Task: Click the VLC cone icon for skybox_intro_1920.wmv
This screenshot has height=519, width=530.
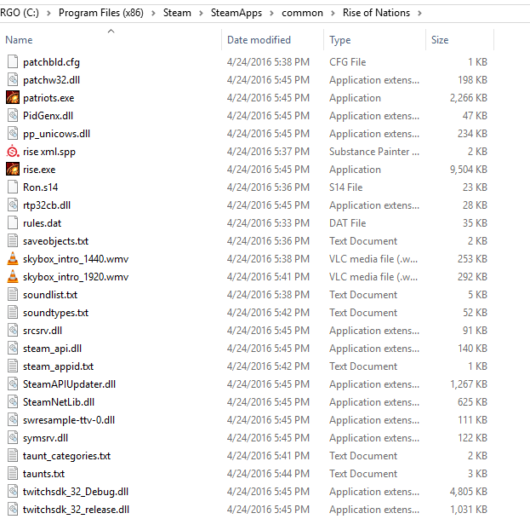Action: [x=13, y=277]
